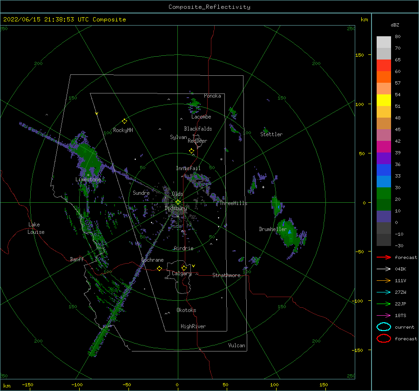Click the yellow V marker northwest of RockyMH
The width and height of the screenshot is (419, 391).
97,113
